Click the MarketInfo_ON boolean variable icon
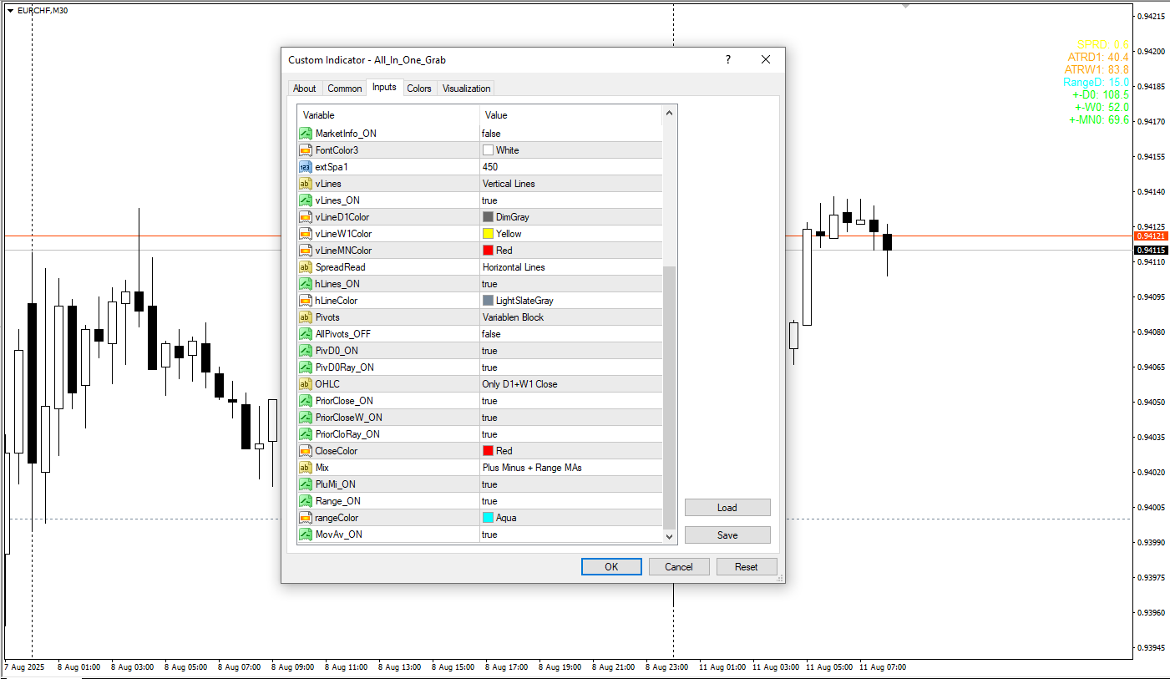 click(x=305, y=134)
